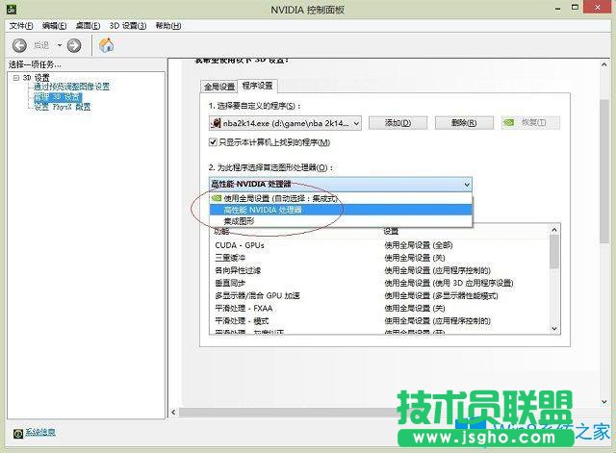Choose 使用全局设置 (自动选择: 集成式) option
616x453 pixels.
click(x=340, y=198)
